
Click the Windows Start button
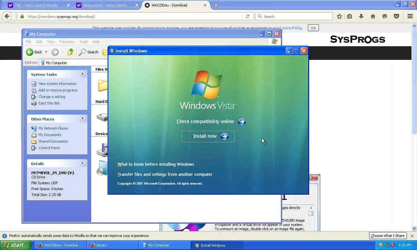click(x=15, y=245)
